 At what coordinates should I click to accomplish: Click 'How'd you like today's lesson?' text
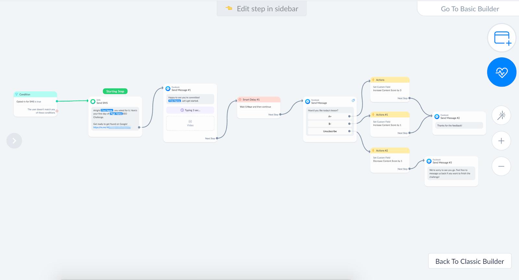[323, 111]
